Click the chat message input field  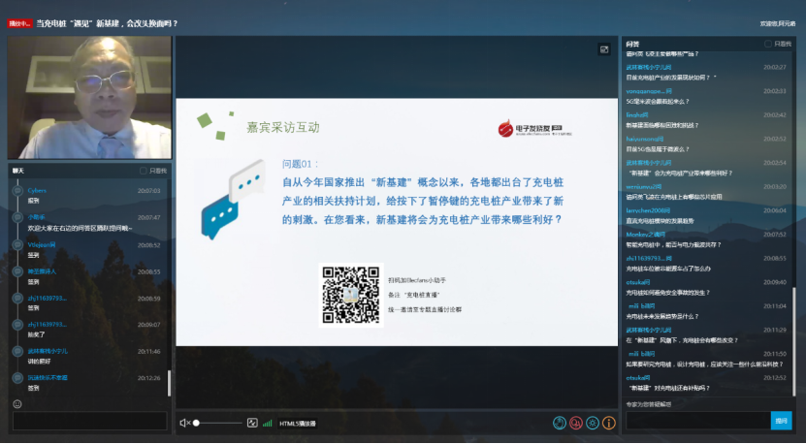click(89, 421)
